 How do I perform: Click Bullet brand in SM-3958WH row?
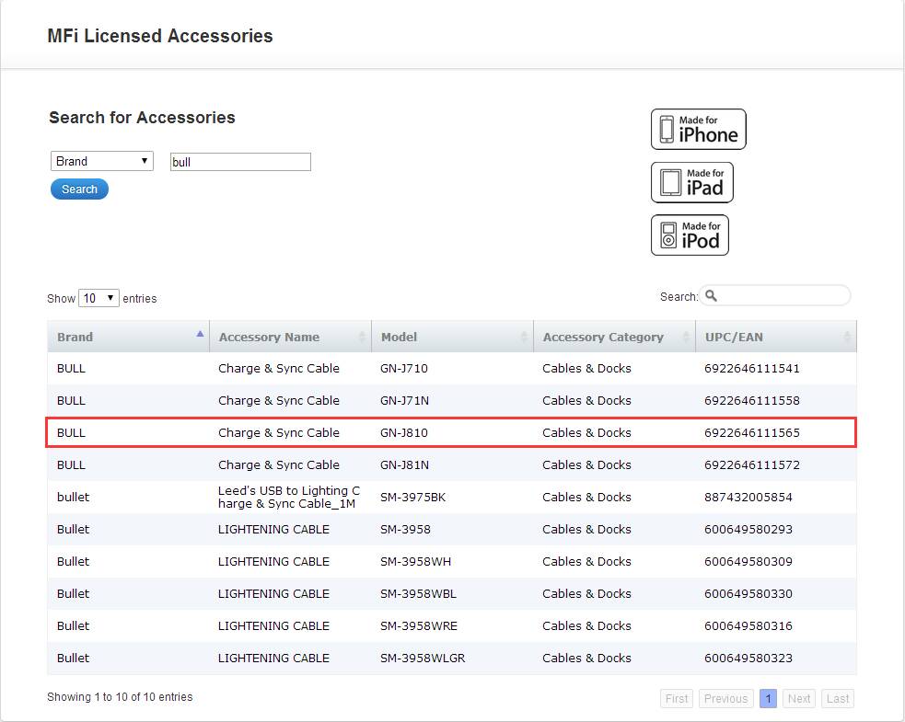[74, 562]
